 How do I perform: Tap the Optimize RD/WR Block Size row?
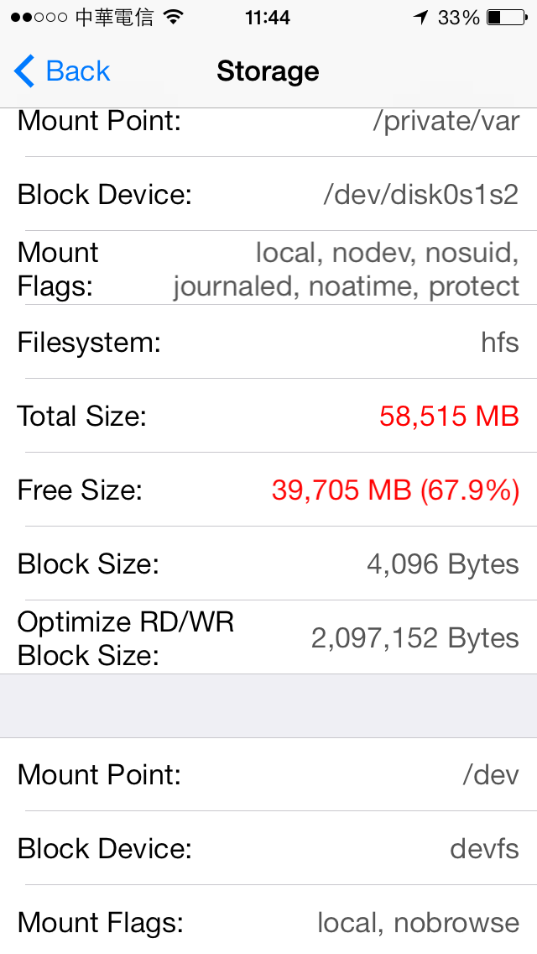pos(268,637)
